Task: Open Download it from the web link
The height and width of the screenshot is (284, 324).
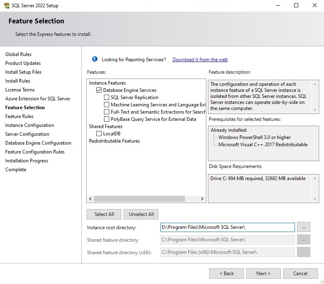Action: point(200,60)
